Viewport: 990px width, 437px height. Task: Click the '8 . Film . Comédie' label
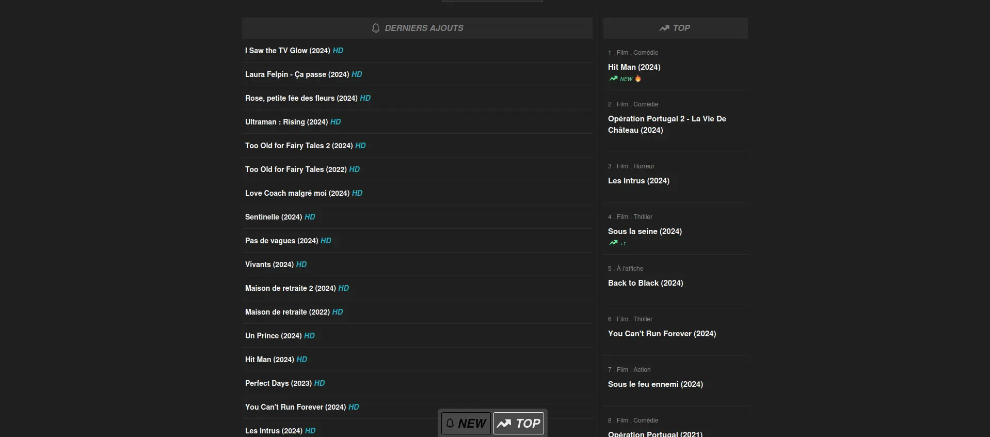point(633,420)
